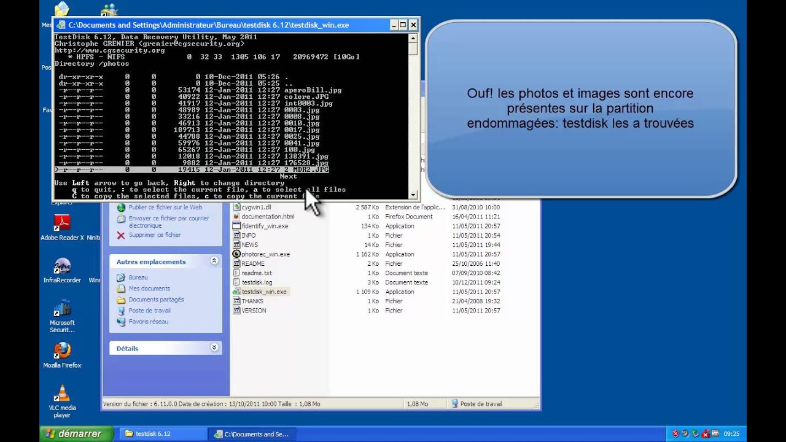Image resolution: width=786 pixels, height=442 pixels.
Task: Click Firefox Document type cell
Action: (x=409, y=217)
